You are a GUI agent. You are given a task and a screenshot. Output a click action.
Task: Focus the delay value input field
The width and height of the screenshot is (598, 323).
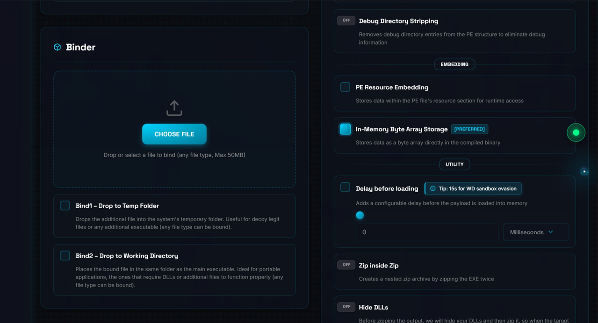(x=427, y=232)
